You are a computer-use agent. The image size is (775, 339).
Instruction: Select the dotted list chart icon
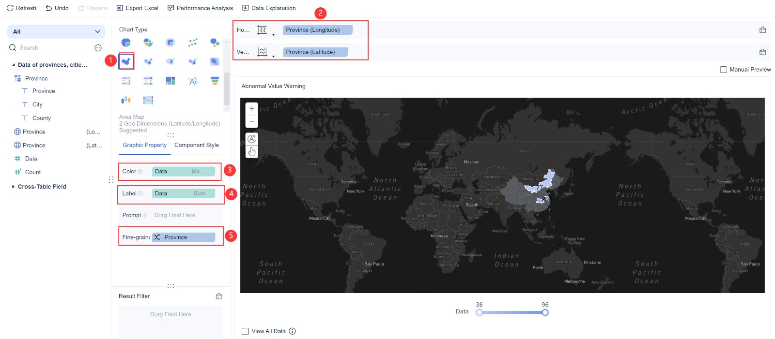click(x=148, y=81)
